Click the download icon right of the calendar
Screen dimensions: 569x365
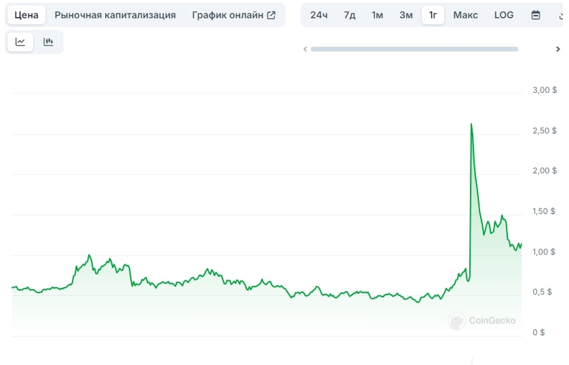[562, 15]
